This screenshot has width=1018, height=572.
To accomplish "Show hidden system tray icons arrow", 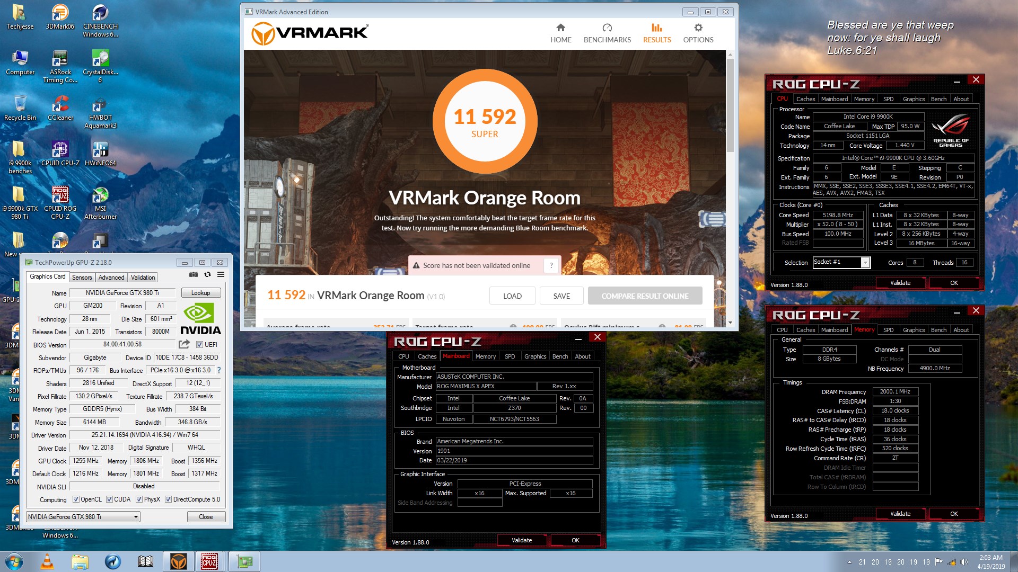I will point(849,562).
